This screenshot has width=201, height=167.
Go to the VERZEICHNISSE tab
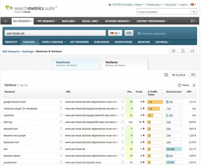[123, 42]
